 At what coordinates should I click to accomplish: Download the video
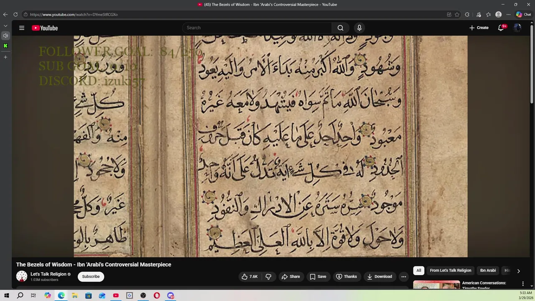[380, 277]
